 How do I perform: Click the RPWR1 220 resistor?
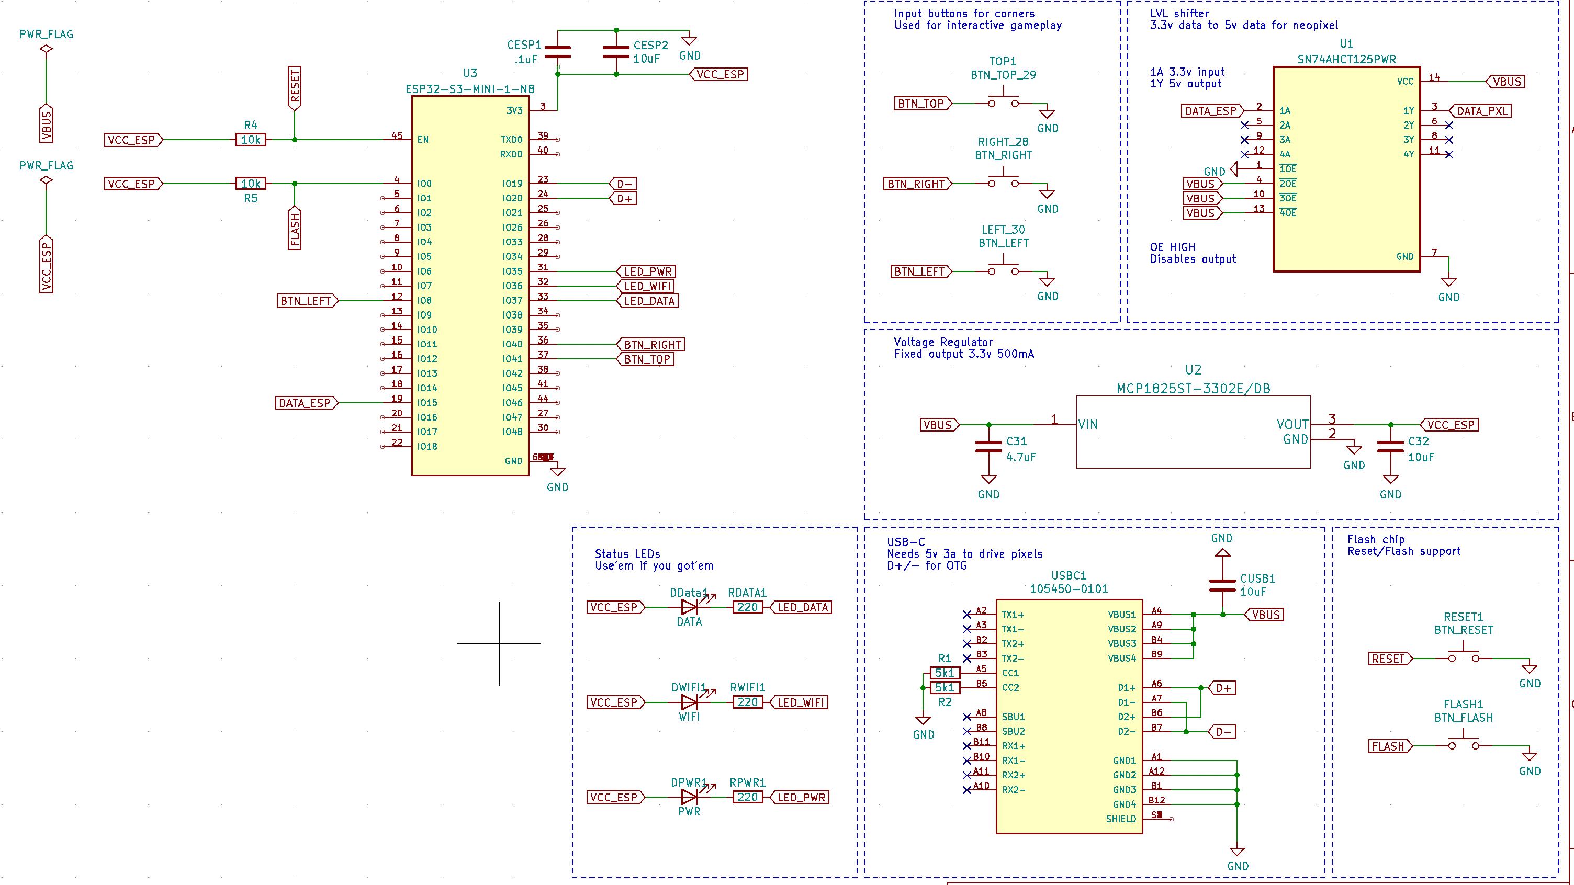(748, 797)
